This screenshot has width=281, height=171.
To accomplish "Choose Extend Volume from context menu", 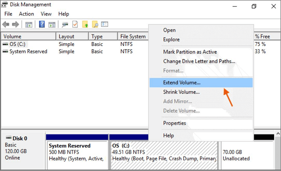I will (x=182, y=82).
